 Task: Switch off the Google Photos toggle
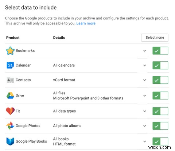click(x=160, y=126)
